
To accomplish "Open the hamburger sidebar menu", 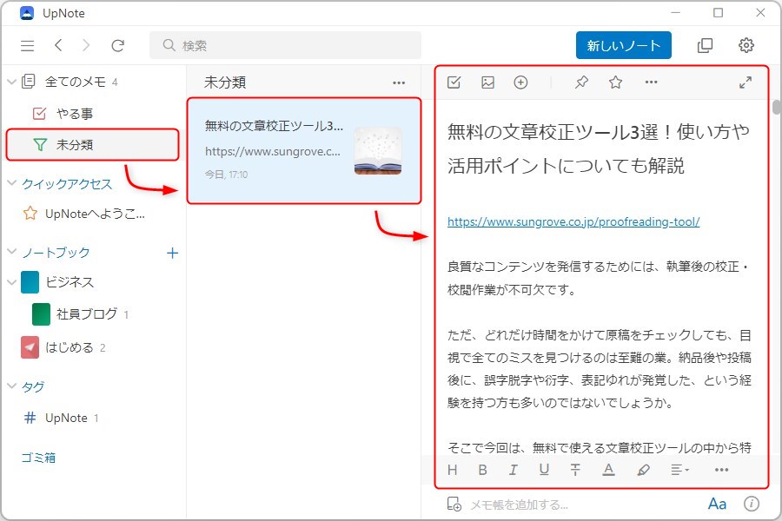I will click(x=28, y=46).
